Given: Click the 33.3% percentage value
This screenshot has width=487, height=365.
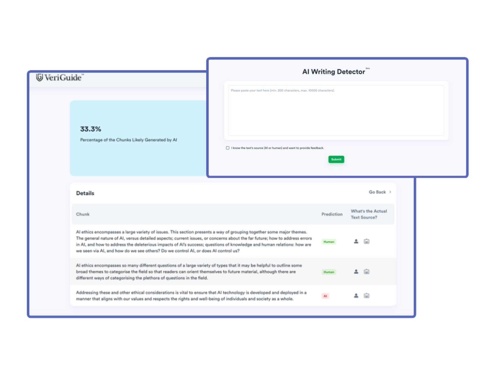Looking at the screenshot, I should pyautogui.click(x=90, y=129).
